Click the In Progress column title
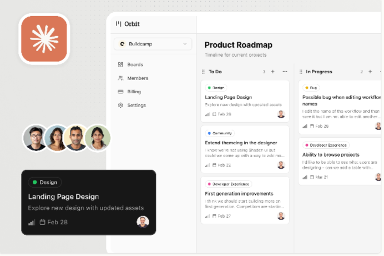384x256 pixels. [319, 72]
